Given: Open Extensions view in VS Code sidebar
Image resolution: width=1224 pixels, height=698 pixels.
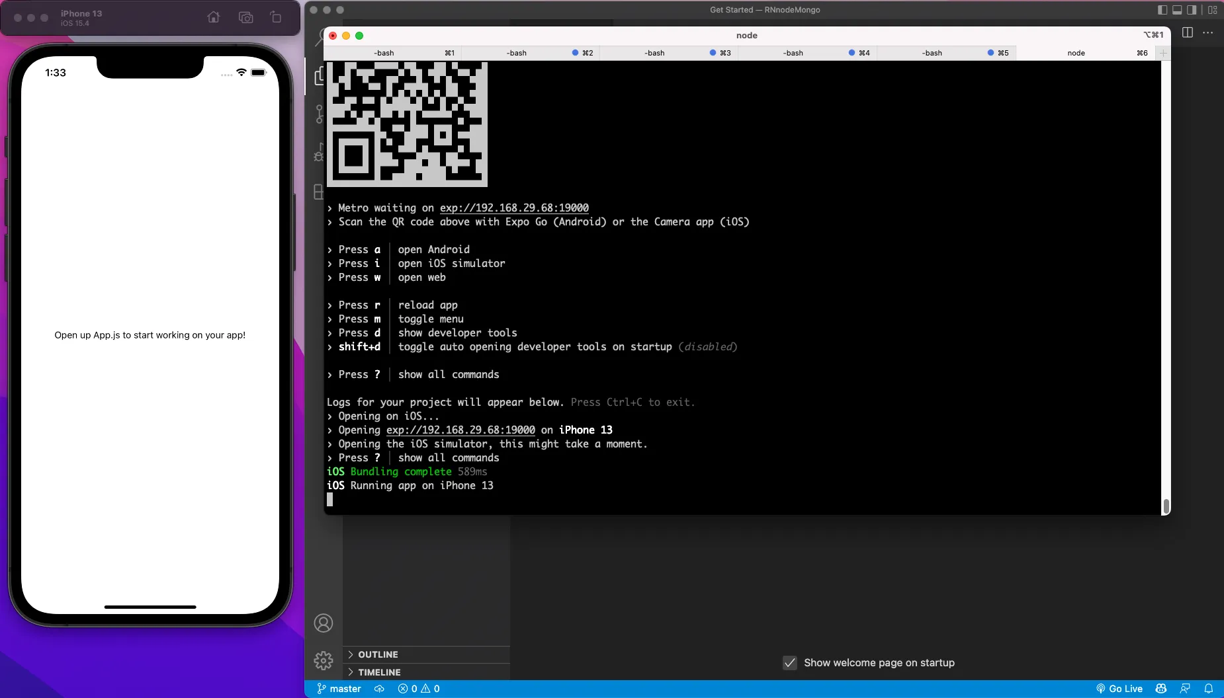Looking at the screenshot, I should (x=319, y=192).
